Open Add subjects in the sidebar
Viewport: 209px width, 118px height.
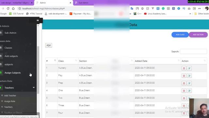tap(11, 56)
